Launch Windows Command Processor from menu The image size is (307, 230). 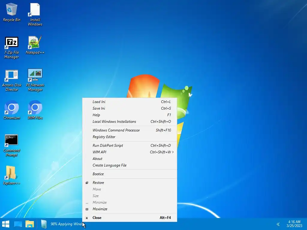click(130, 130)
